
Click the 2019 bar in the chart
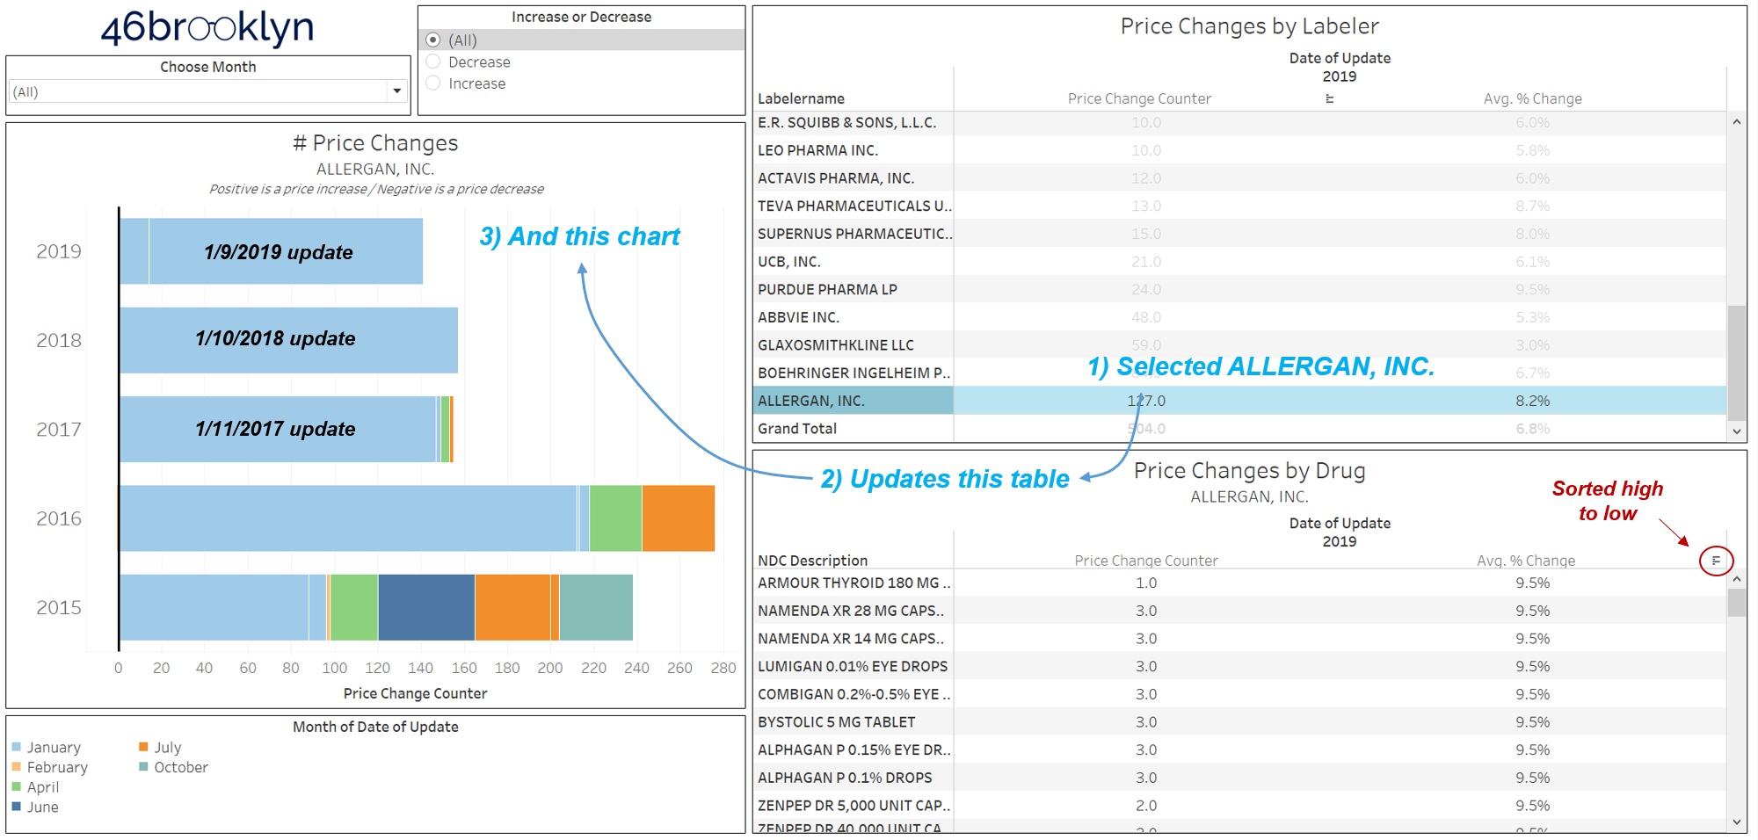[x=272, y=251]
